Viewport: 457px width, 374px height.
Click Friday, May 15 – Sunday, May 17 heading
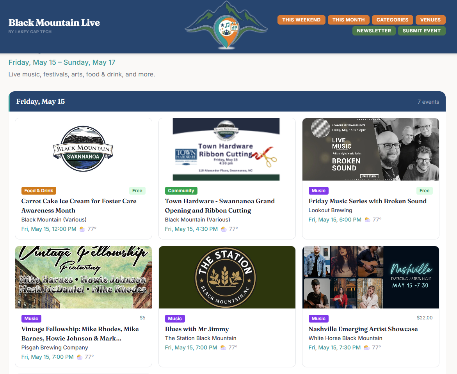click(62, 62)
